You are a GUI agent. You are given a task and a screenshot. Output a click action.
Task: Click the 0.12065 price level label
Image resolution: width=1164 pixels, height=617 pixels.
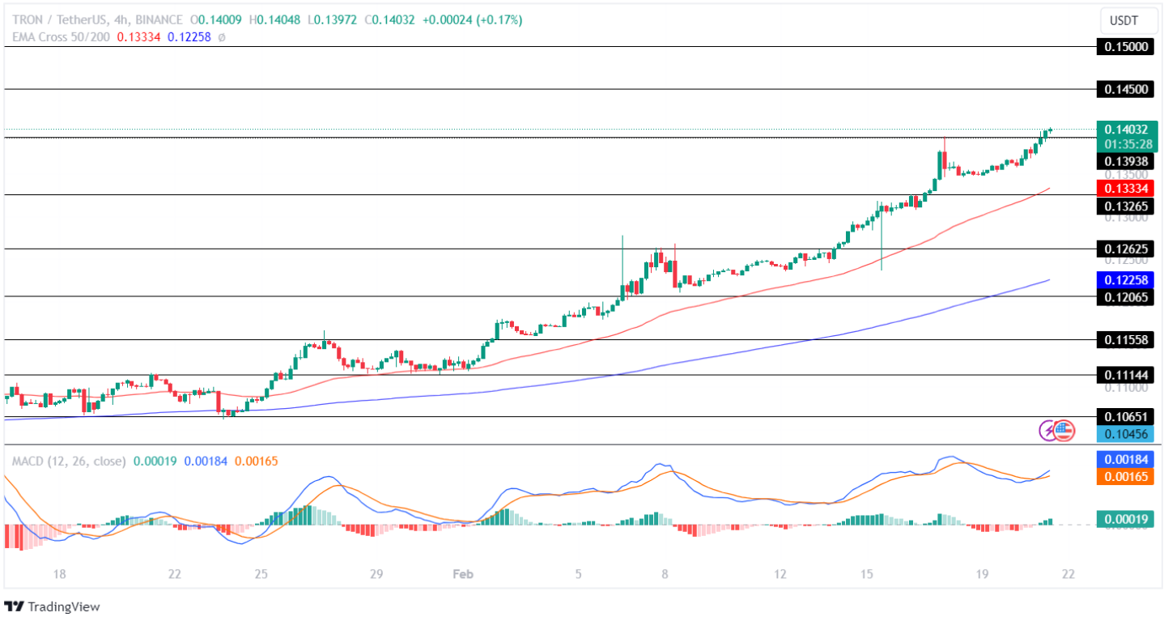[1127, 297]
